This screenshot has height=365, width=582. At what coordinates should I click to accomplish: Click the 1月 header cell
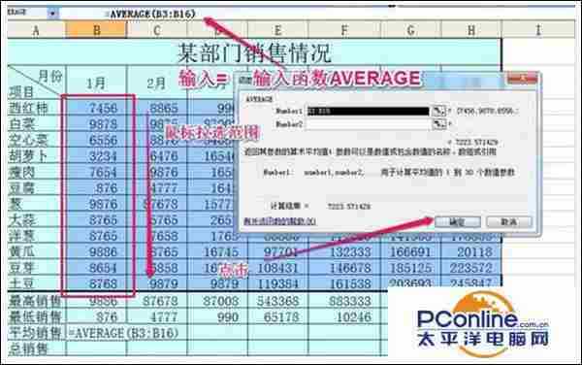point(96,83)
